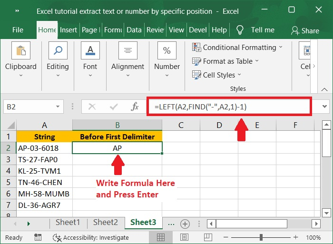333x244 pixels.
Task: Switch to the Review ribbon tab
Action: (x=155, y=30)
